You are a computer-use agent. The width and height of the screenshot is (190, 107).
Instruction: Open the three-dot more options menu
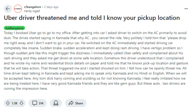tap(186, 9)
